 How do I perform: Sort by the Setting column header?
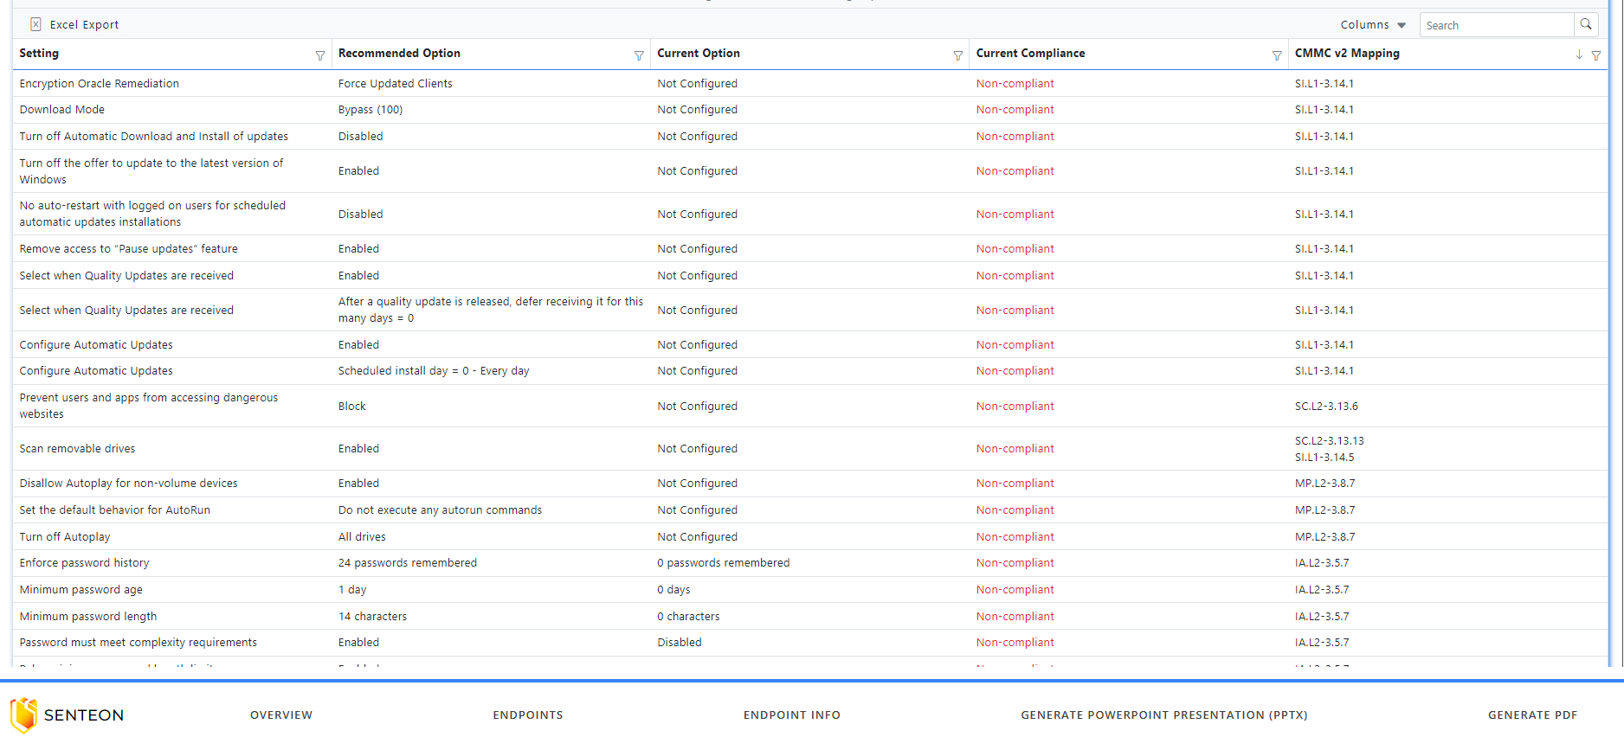tap(39, 54)
